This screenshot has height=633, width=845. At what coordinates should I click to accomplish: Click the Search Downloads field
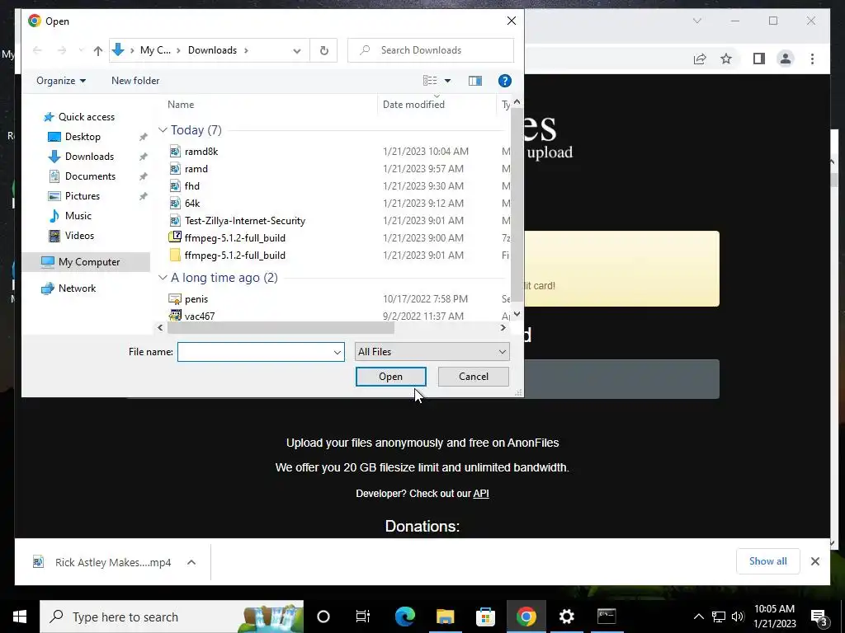tap(431, 50)
